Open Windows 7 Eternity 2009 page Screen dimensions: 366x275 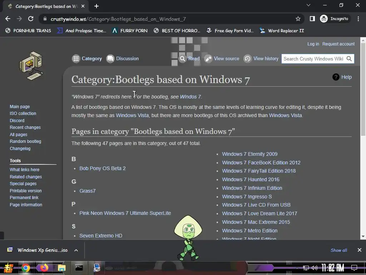pos(250,154)
